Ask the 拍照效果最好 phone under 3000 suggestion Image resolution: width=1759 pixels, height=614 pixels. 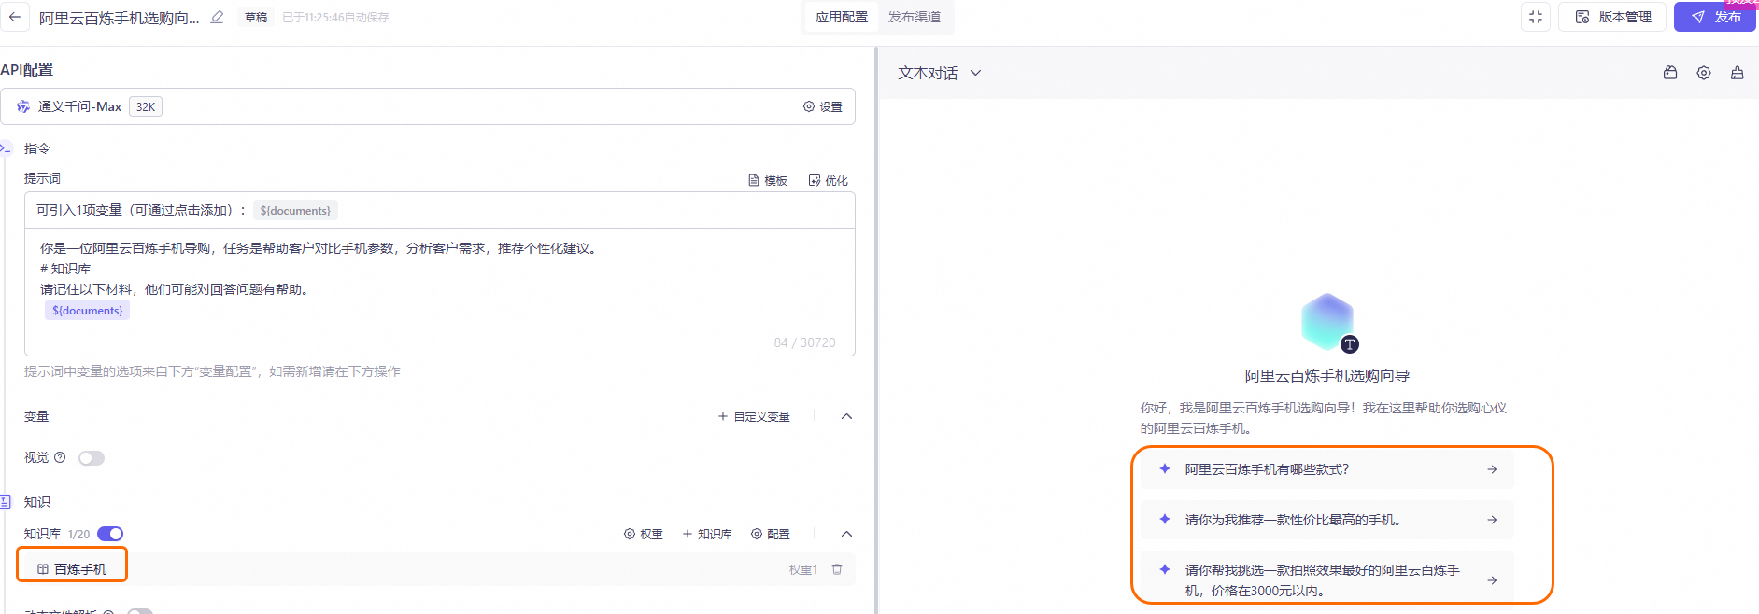pos(1327,579)
